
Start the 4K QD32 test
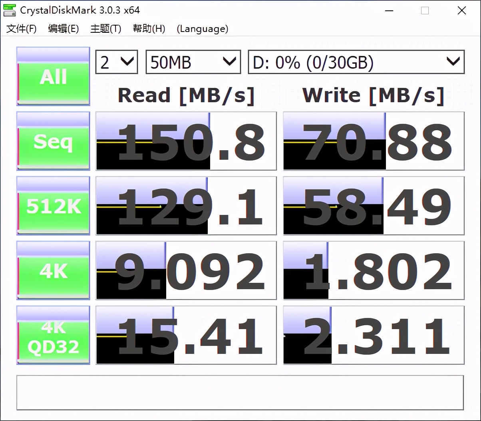[x=53, y=335]
